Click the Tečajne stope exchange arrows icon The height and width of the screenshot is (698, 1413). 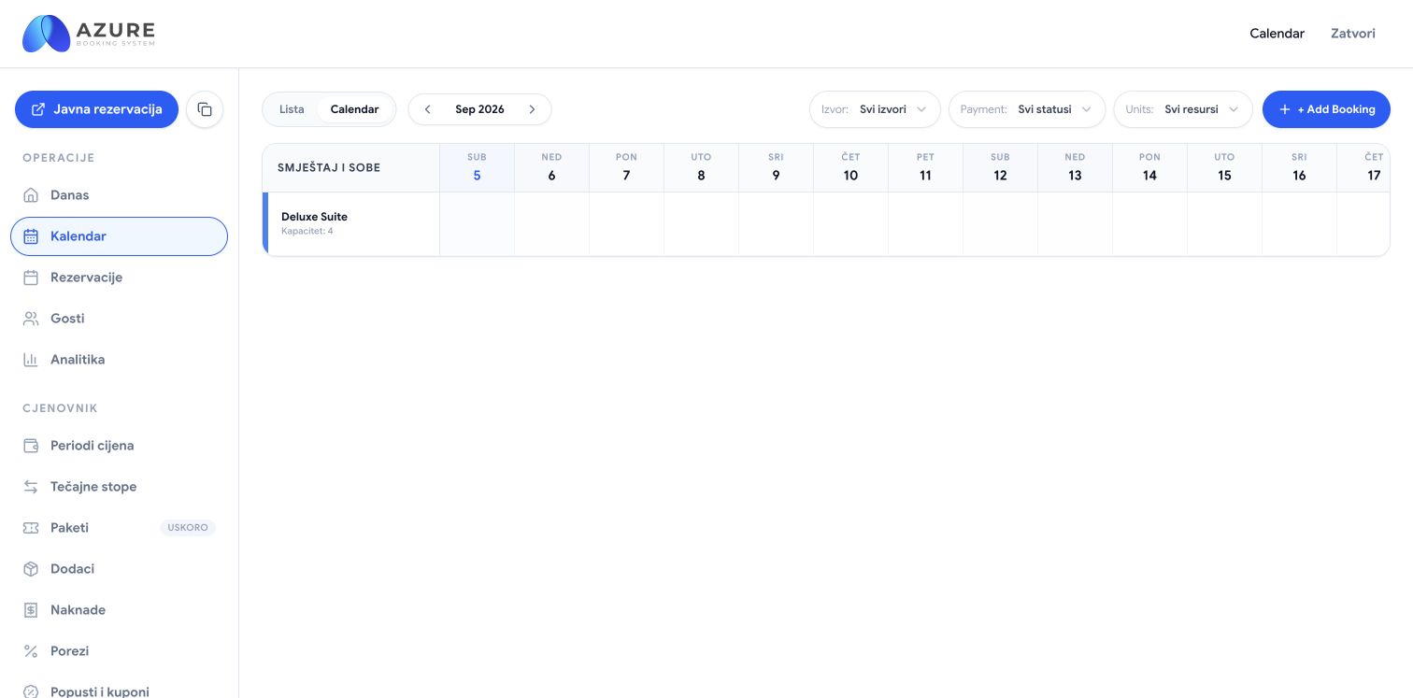31,487
